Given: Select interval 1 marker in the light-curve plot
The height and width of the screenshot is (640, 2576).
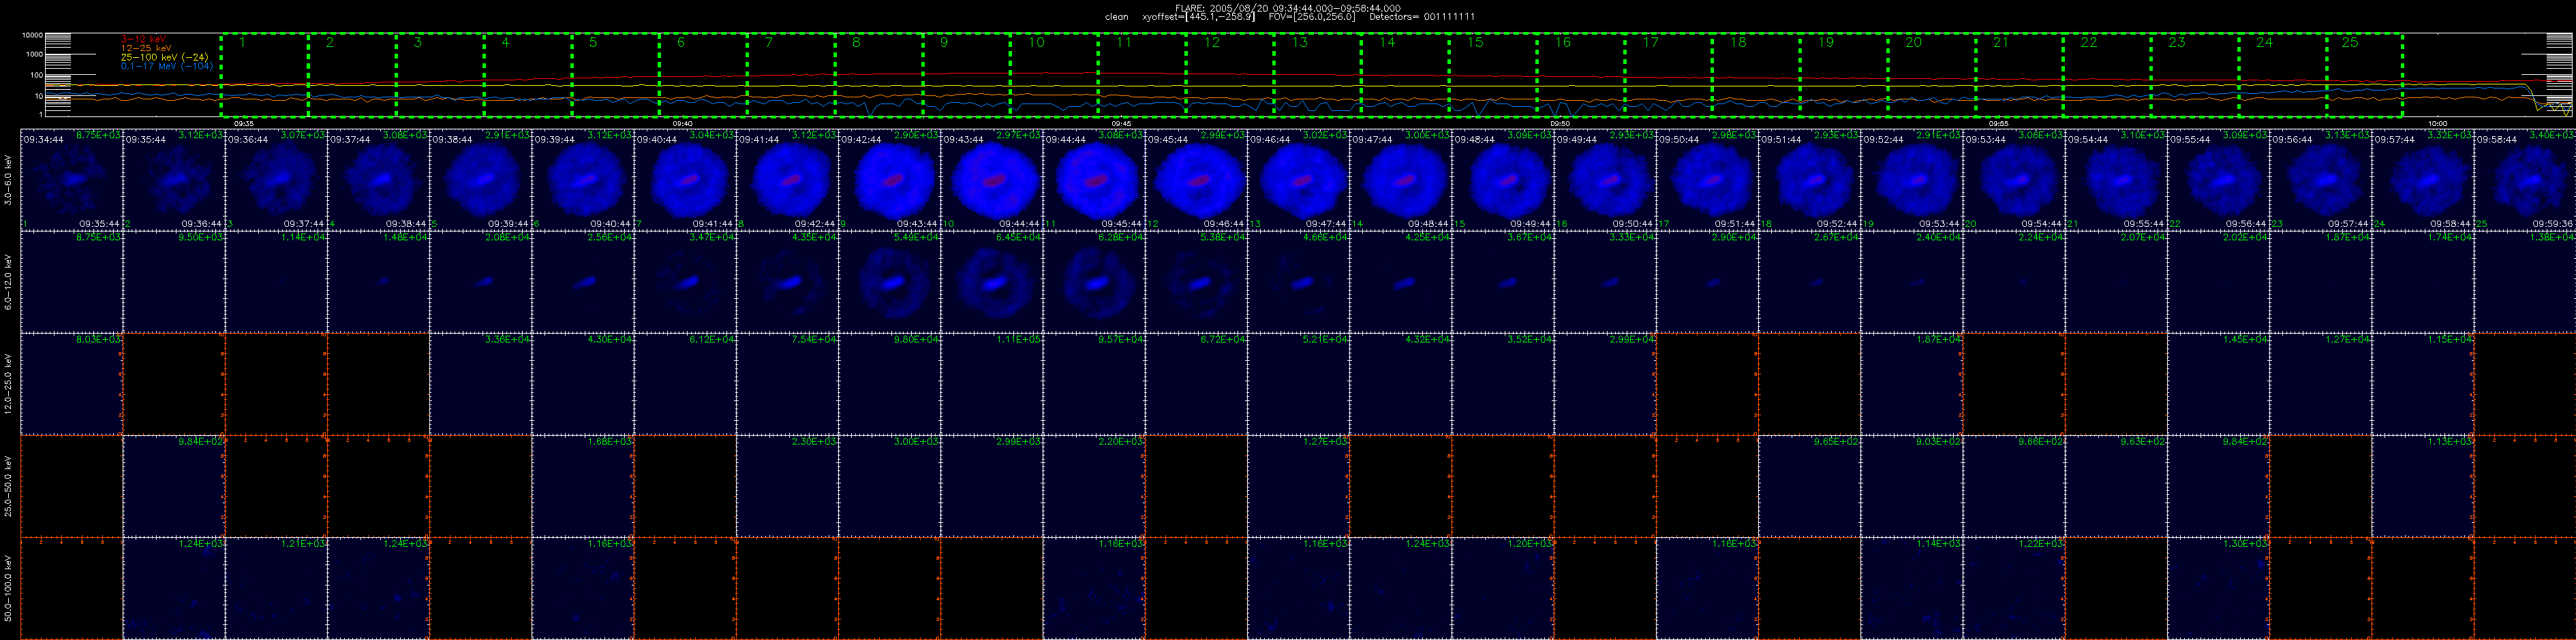Looking at the screenshot, I should 242,43.
